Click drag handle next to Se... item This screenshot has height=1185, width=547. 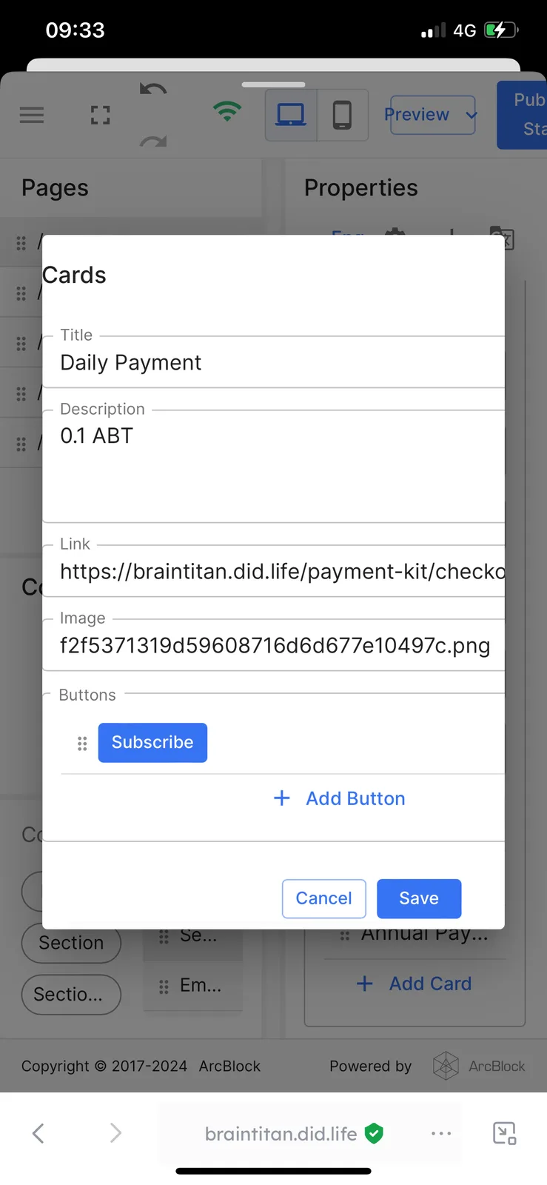point(164,937)
